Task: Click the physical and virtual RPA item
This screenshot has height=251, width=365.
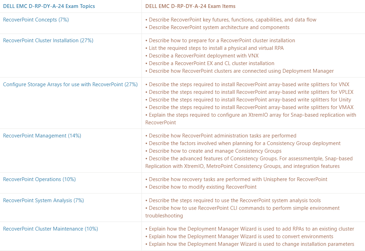Action: 215,48
